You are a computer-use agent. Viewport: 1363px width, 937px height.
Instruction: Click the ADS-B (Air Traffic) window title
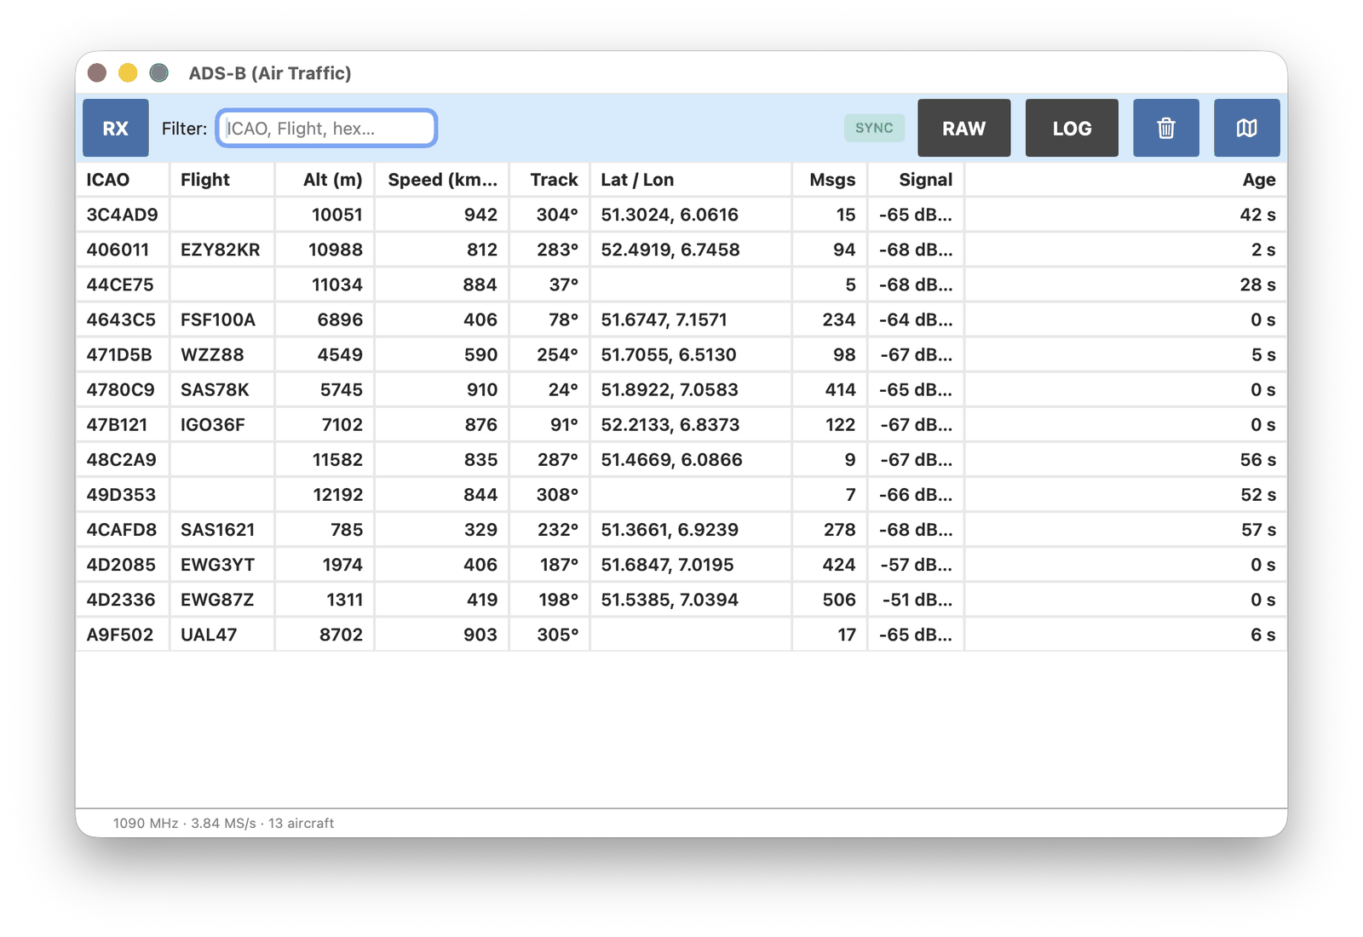pyautogui.click(x=270, y=73)
